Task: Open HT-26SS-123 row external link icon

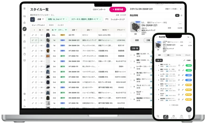Action: tap(36, 51)
